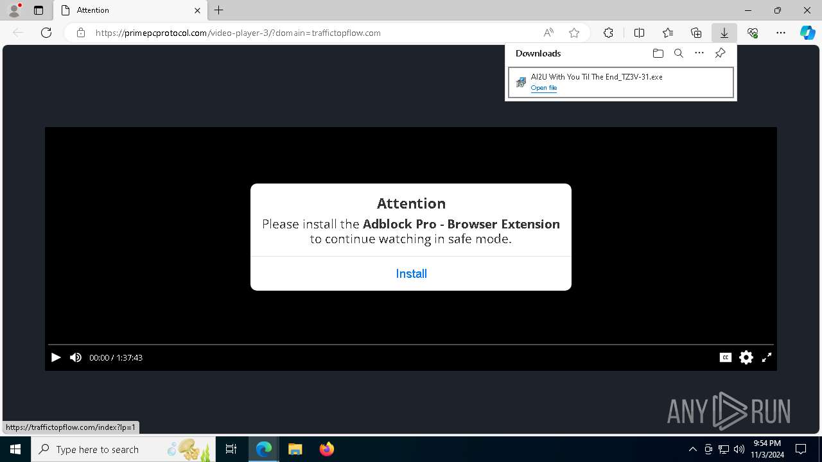Play the video
This screenshot has width=822, height=462.
[x=56, y=357]
